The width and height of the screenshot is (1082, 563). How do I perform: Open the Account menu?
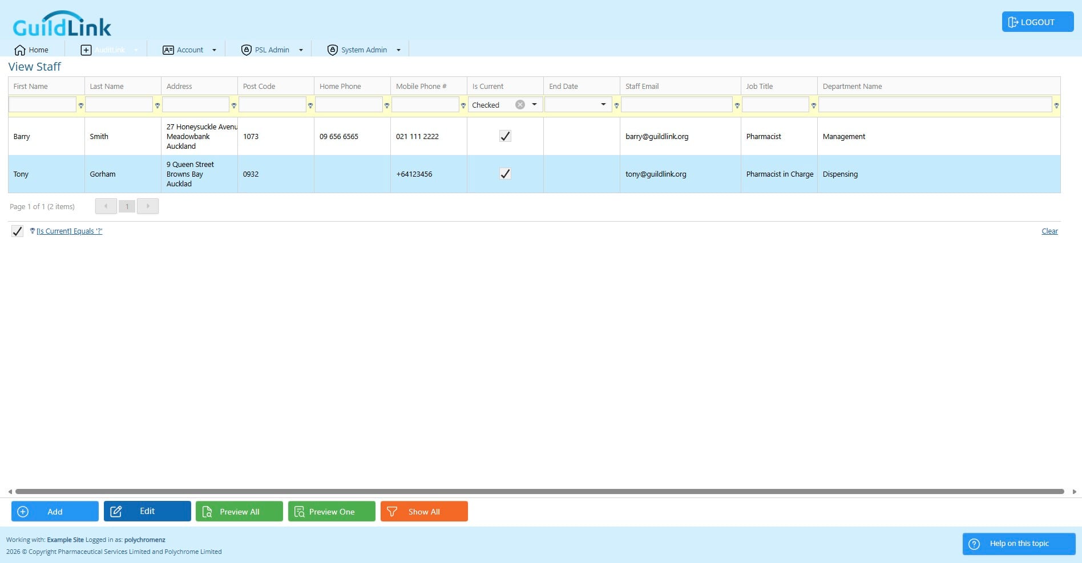click(x=189, y=50)
